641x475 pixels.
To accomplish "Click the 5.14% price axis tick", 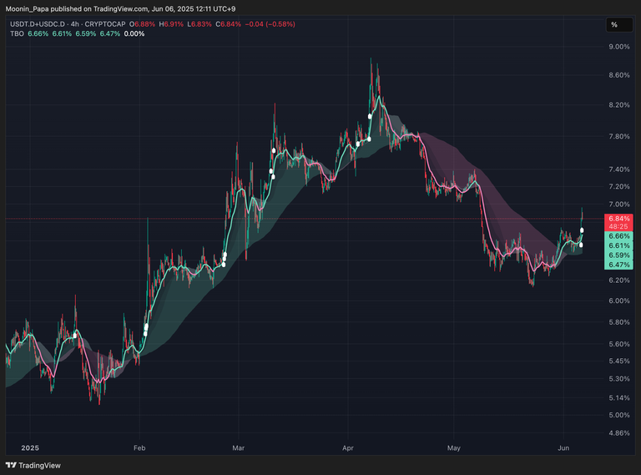I will click(x=619, y=397).
